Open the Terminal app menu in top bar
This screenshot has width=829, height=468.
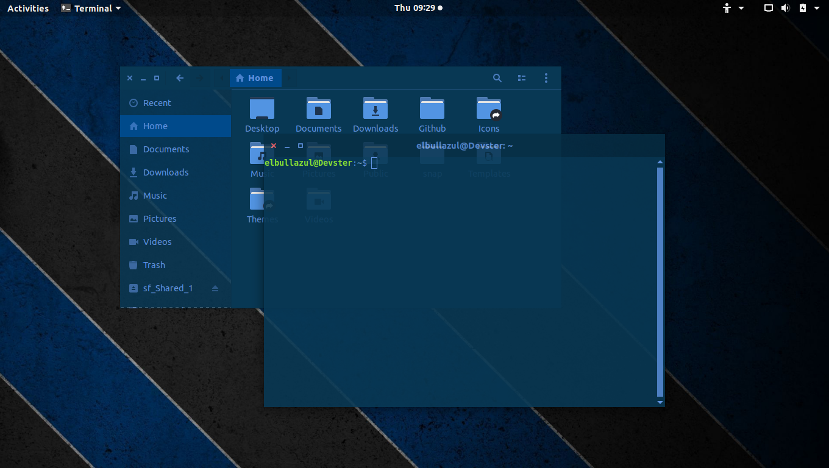pos(91,8)
